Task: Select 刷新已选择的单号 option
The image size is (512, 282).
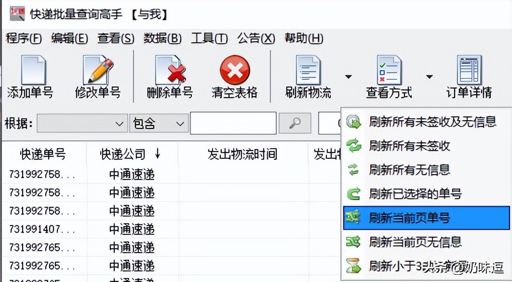Action: point(426,193)
